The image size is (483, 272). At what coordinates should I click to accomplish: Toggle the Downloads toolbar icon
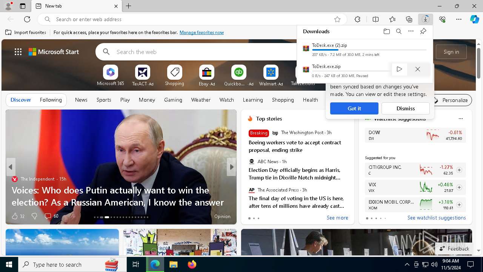coord(426,19)
